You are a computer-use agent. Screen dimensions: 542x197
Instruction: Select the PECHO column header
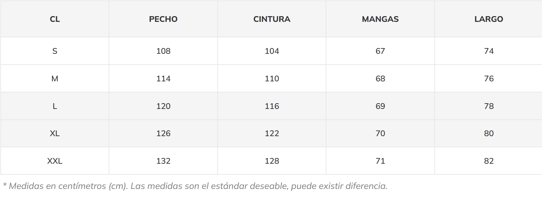[163, 19]
